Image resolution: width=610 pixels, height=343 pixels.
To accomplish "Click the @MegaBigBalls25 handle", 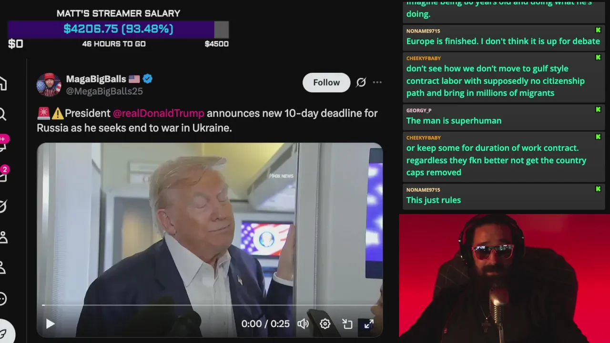I will click(x=104, y=91).
